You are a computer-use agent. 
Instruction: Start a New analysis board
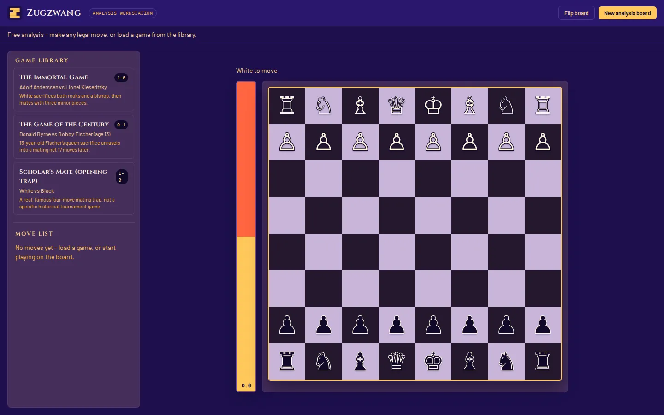(x=627, y=13)
